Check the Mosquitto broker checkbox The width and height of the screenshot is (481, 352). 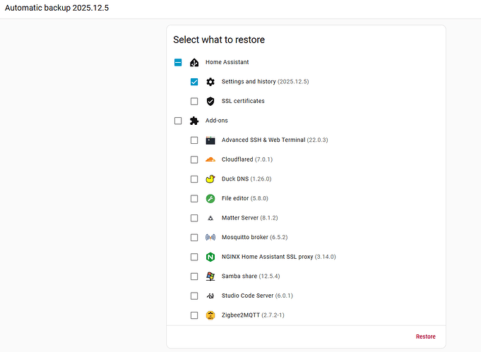click(194, 238)
